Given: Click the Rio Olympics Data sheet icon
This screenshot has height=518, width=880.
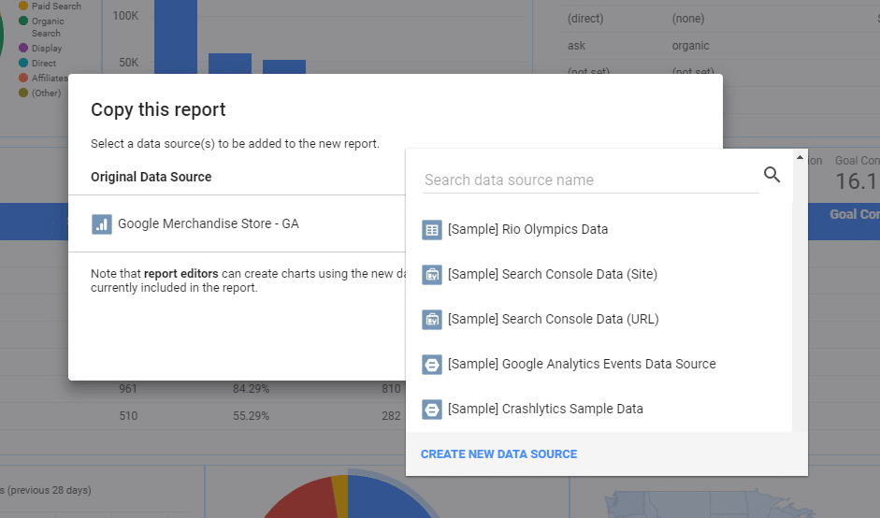Looking at the screenshot, I should pyautogui.click(x=431, y=229).
